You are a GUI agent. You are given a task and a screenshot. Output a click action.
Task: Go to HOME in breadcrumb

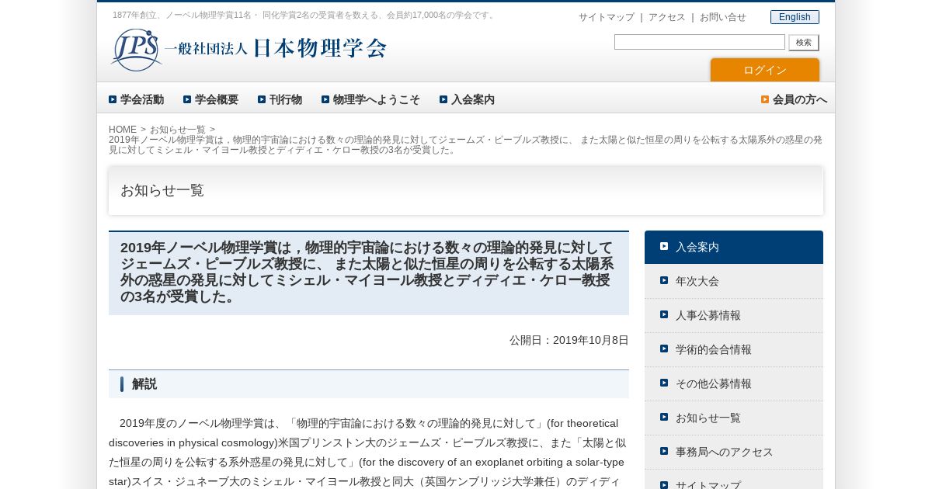(x=123, y=130)
